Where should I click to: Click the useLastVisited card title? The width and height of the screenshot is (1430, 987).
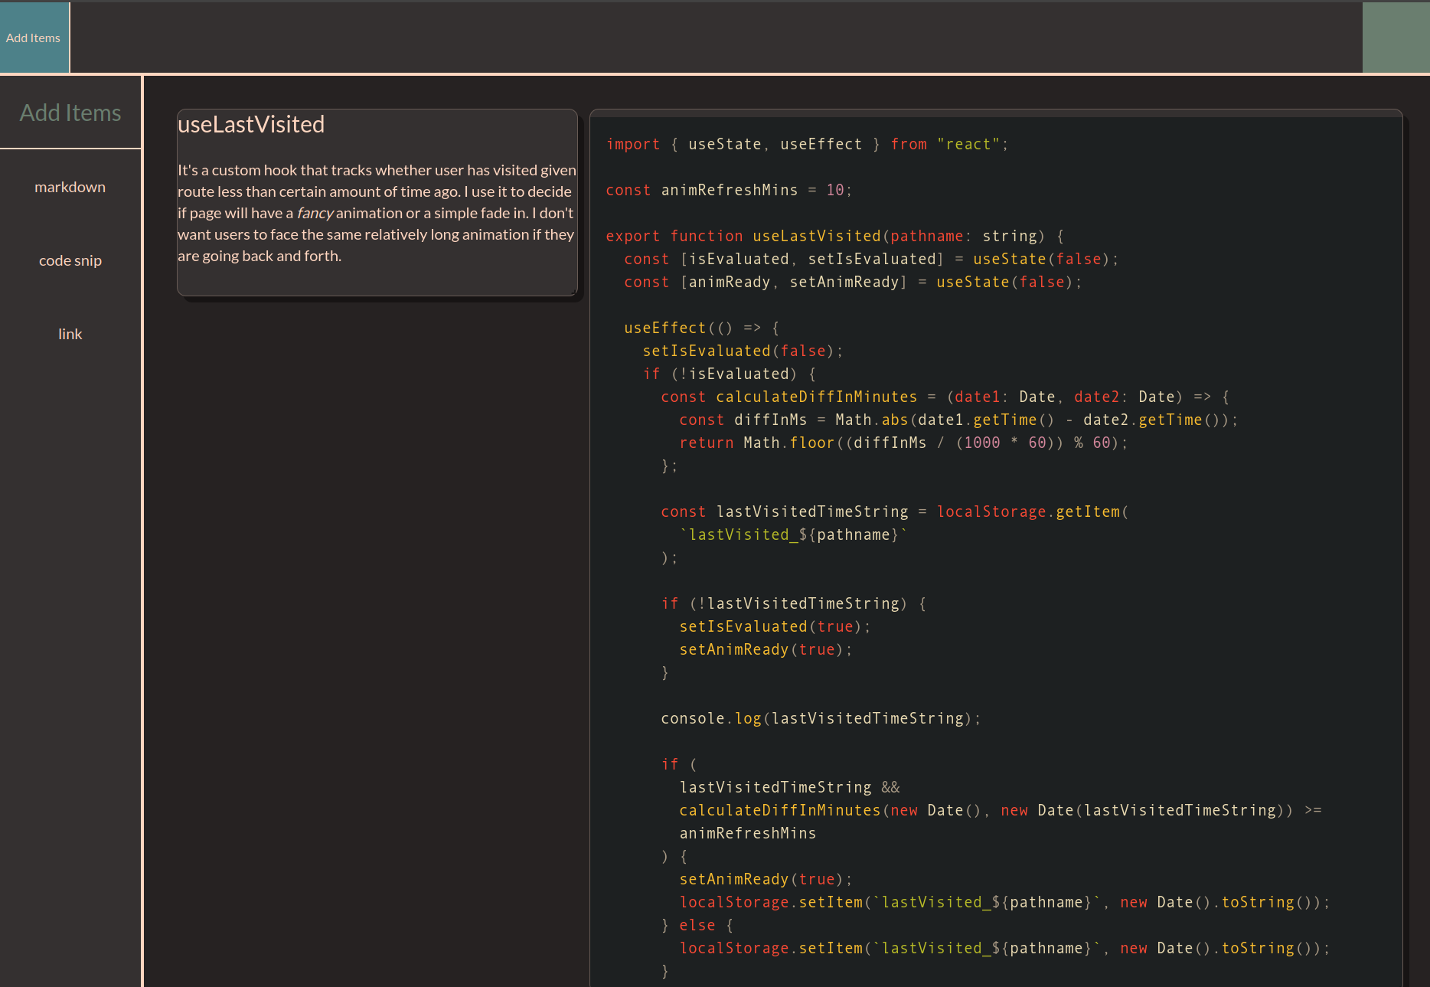pos(251,124)
